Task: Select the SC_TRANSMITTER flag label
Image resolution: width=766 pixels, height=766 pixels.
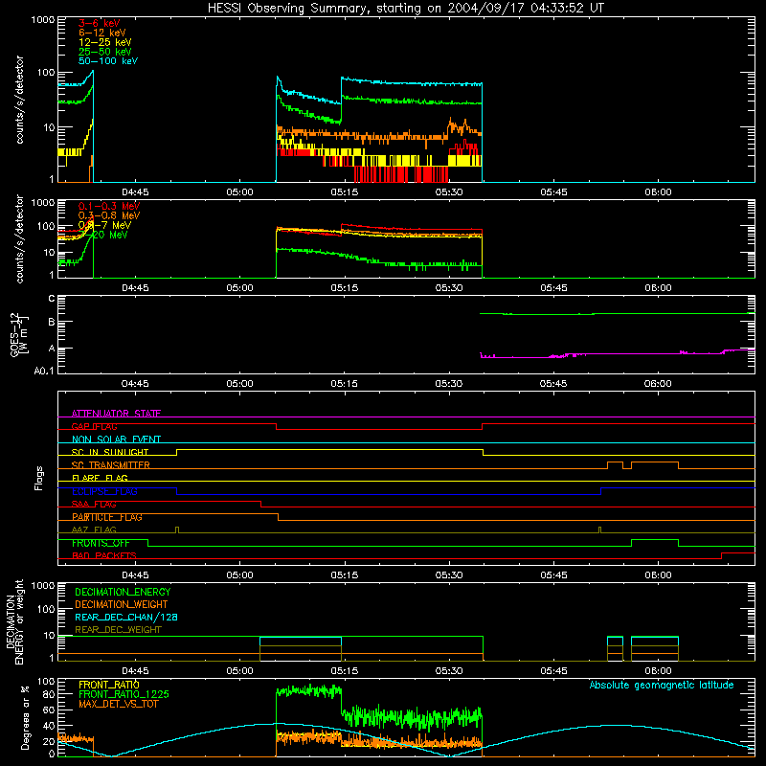Action: click(111, 465)
